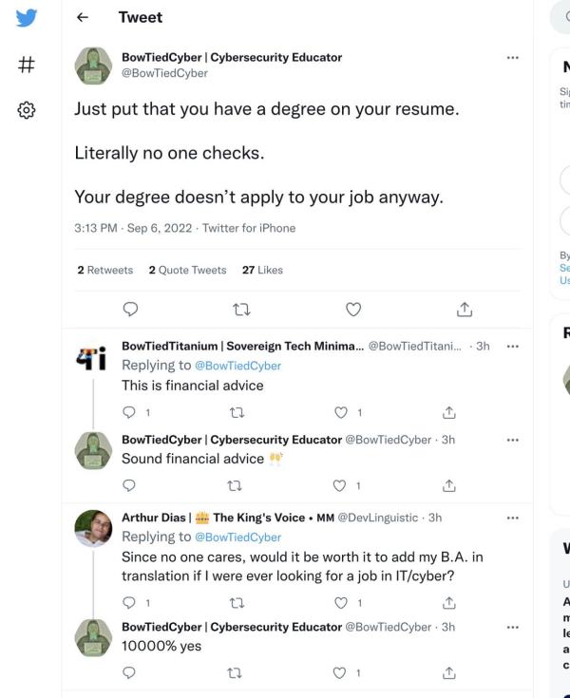
Task: Share the "10000% yes" reply
Action: pyautogui.click(x=449, y=672)
